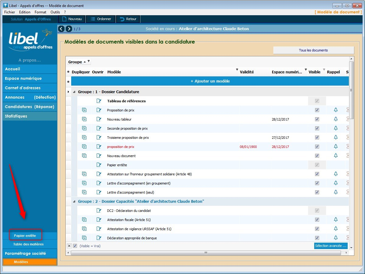Open edit icon for Papier entête row
Screen dimensions: 365x274
coord(99,165)
